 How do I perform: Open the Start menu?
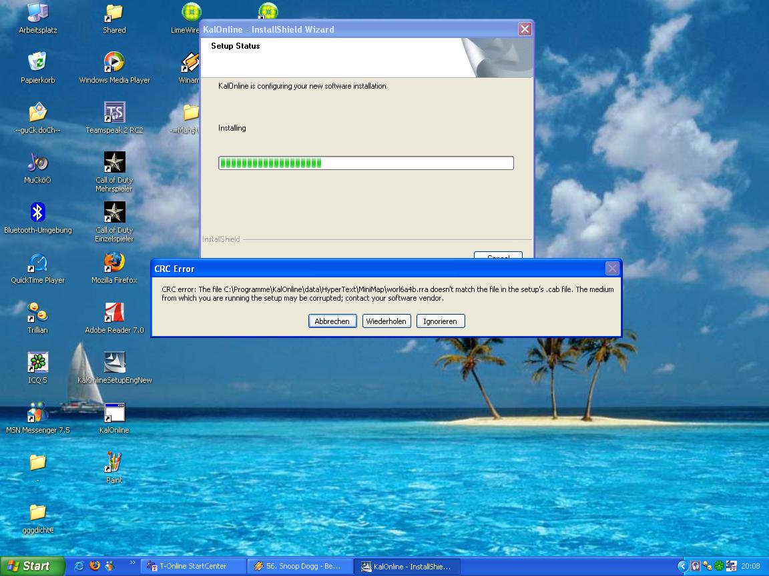coord(32,566)
